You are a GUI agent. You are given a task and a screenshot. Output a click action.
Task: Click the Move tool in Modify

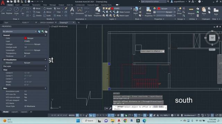tap(36, 8)
